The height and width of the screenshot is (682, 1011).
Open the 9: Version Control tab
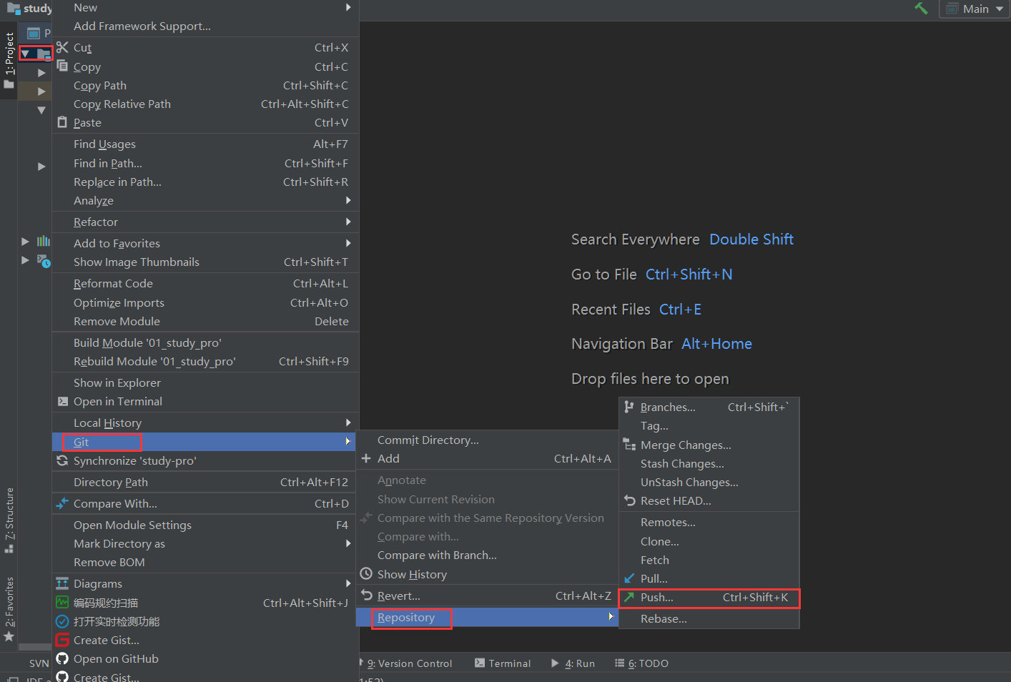409,663
